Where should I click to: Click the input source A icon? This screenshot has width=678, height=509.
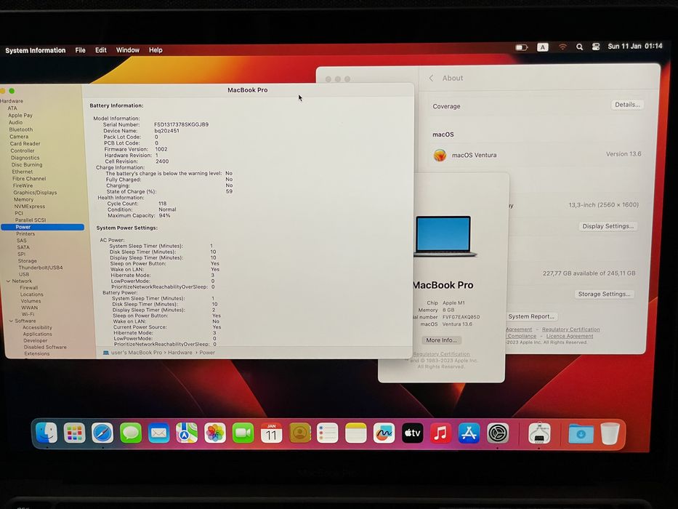pyautogui.click(x=543, y=47)
